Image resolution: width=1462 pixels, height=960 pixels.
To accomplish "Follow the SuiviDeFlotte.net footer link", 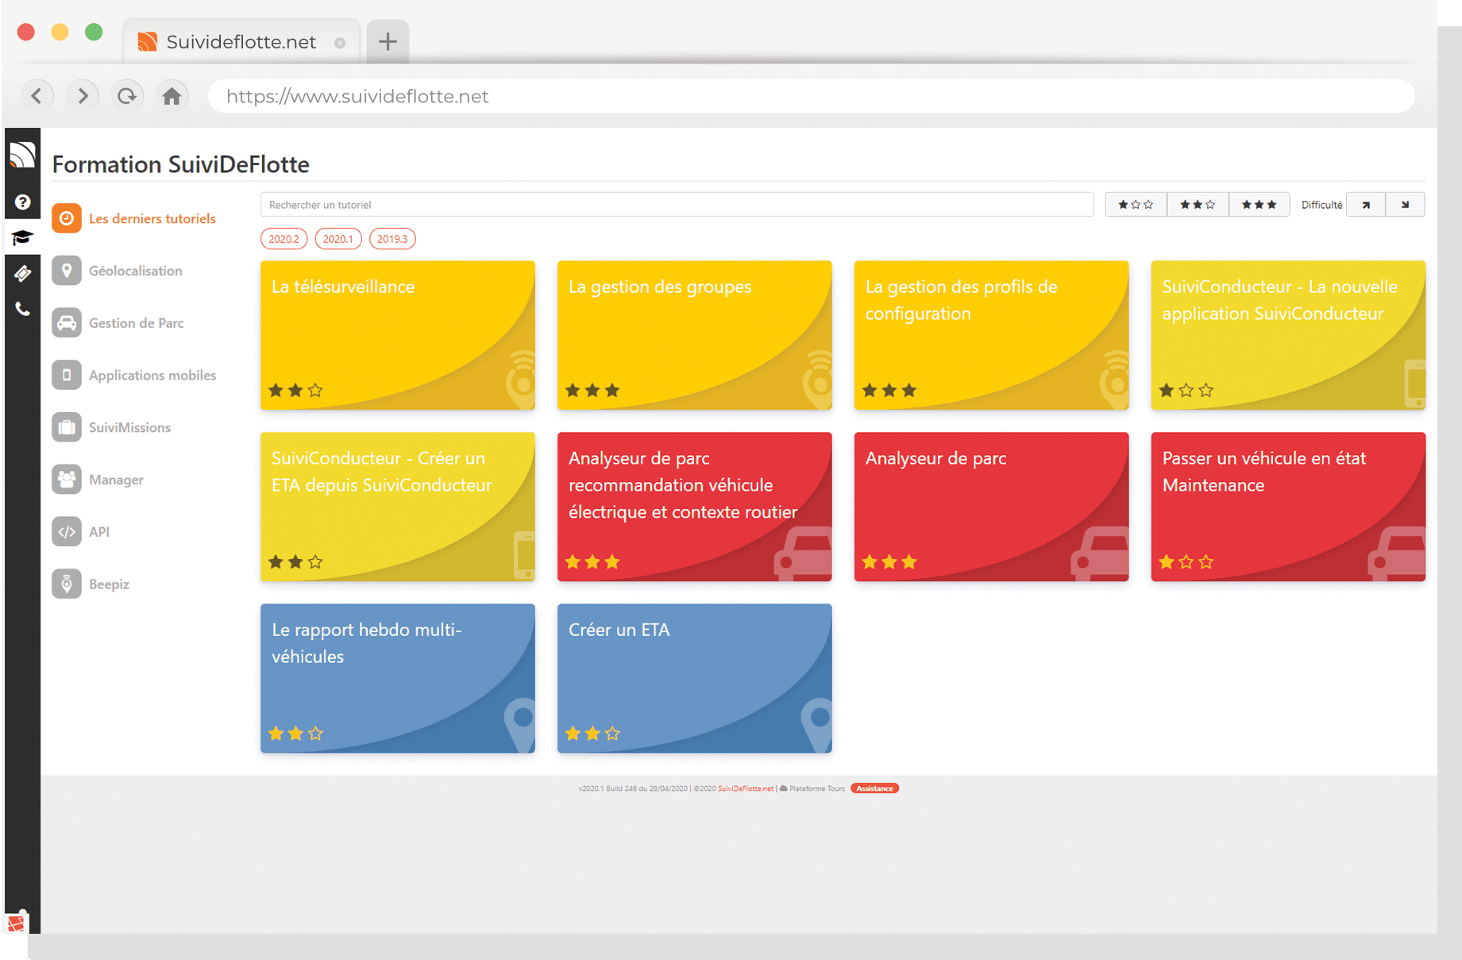I will (746, 788).
